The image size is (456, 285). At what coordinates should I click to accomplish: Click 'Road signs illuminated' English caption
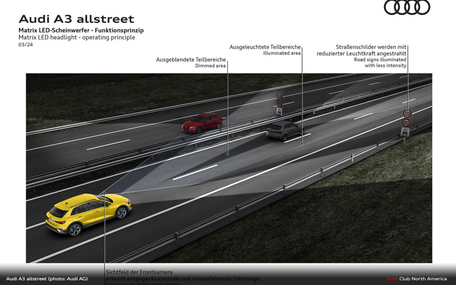[x=380, y=59]
